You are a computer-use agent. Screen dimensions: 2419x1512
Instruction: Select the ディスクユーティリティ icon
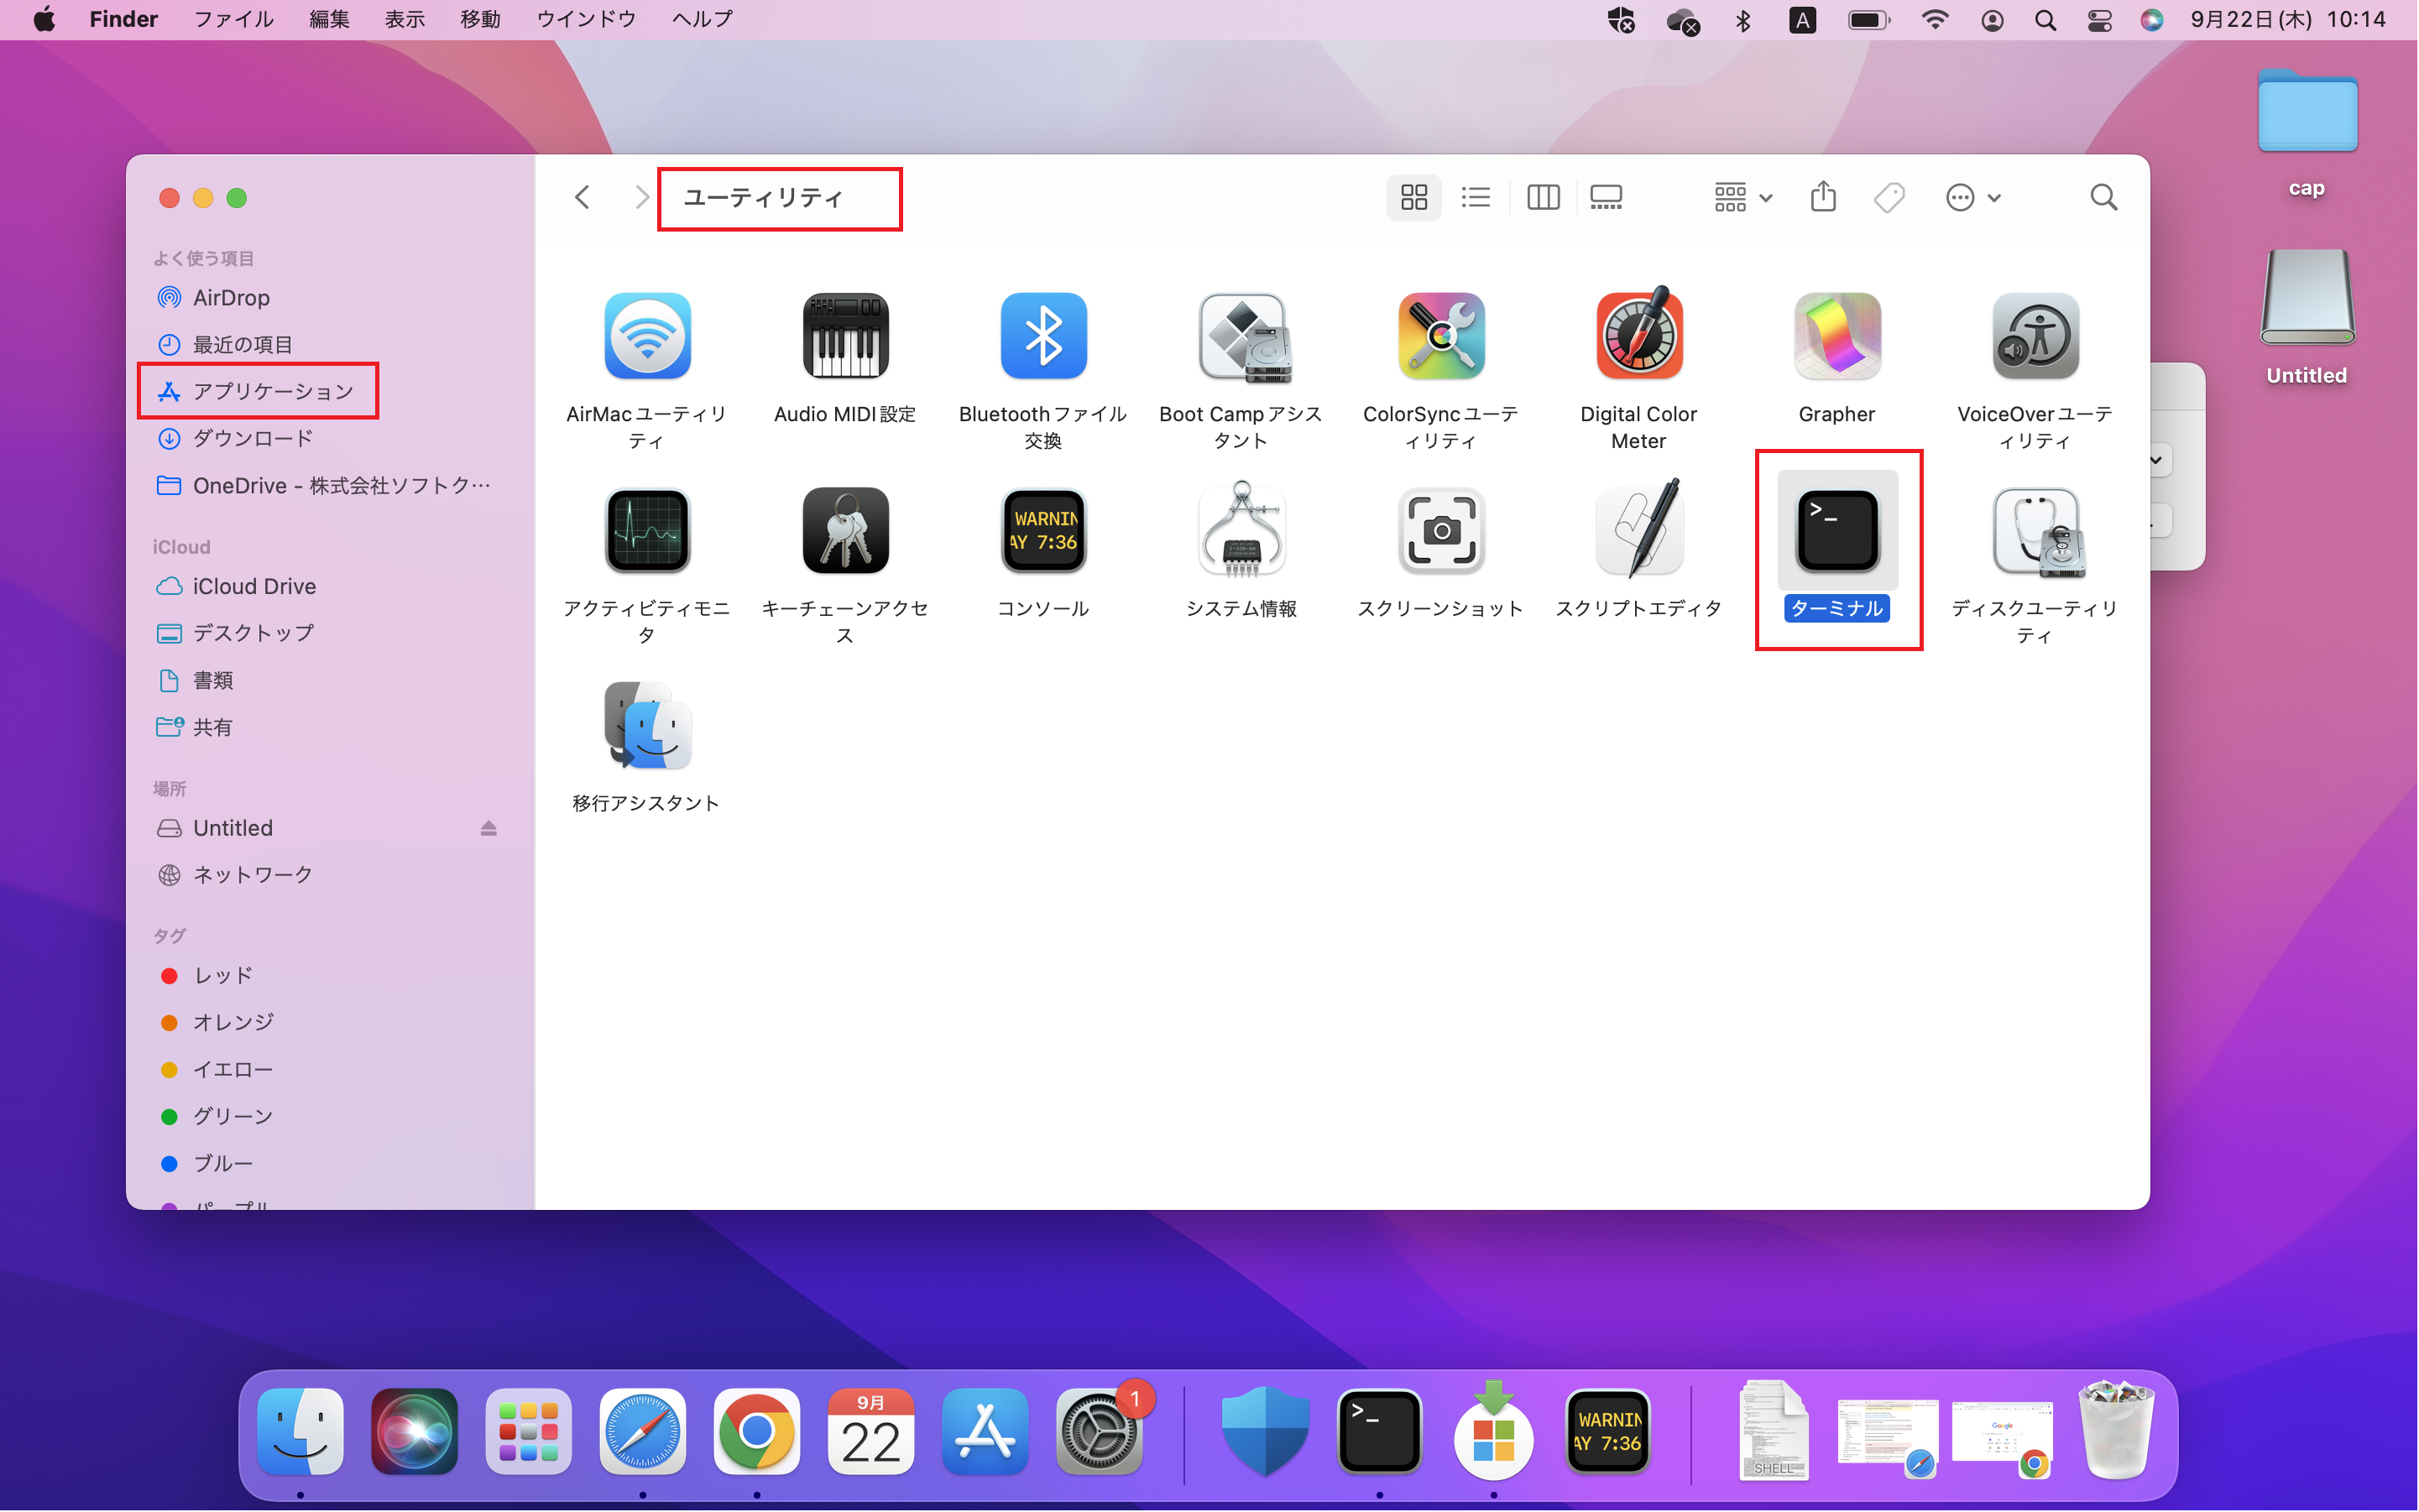2037,533
